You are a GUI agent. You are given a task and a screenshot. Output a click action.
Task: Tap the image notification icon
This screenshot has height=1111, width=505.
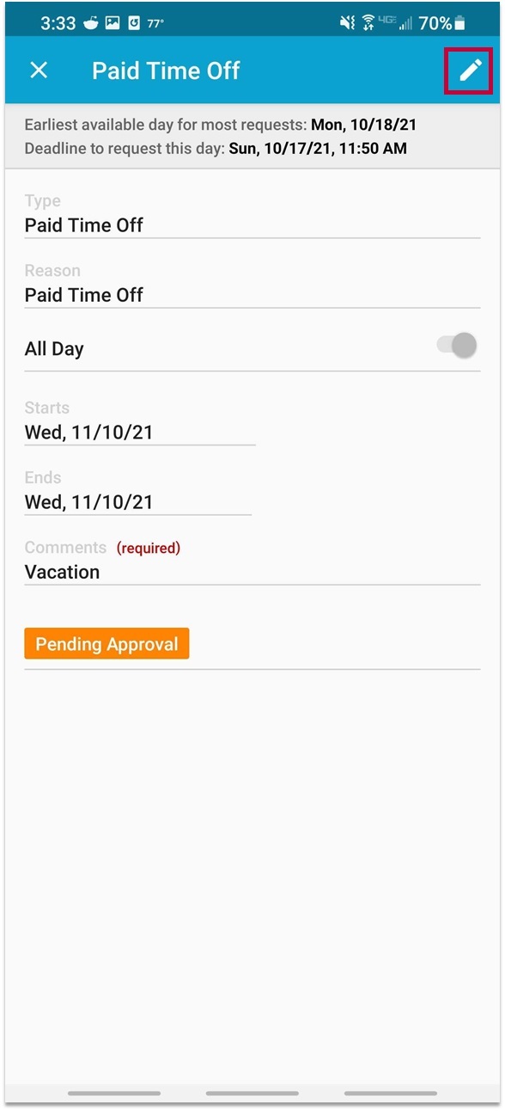(x=113, y=23)
